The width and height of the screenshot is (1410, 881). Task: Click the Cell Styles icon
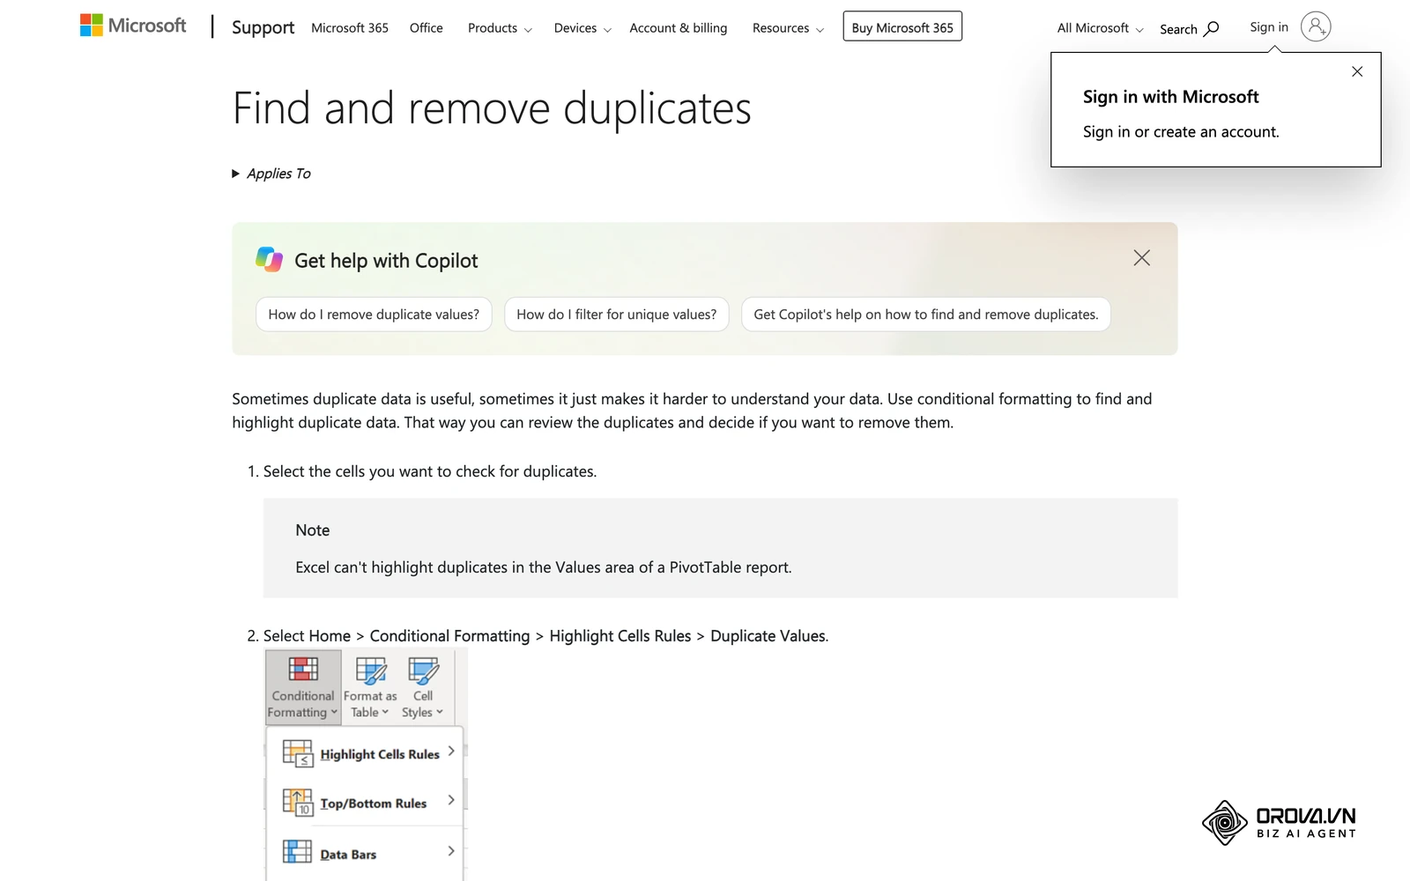[x=423, y=670]
